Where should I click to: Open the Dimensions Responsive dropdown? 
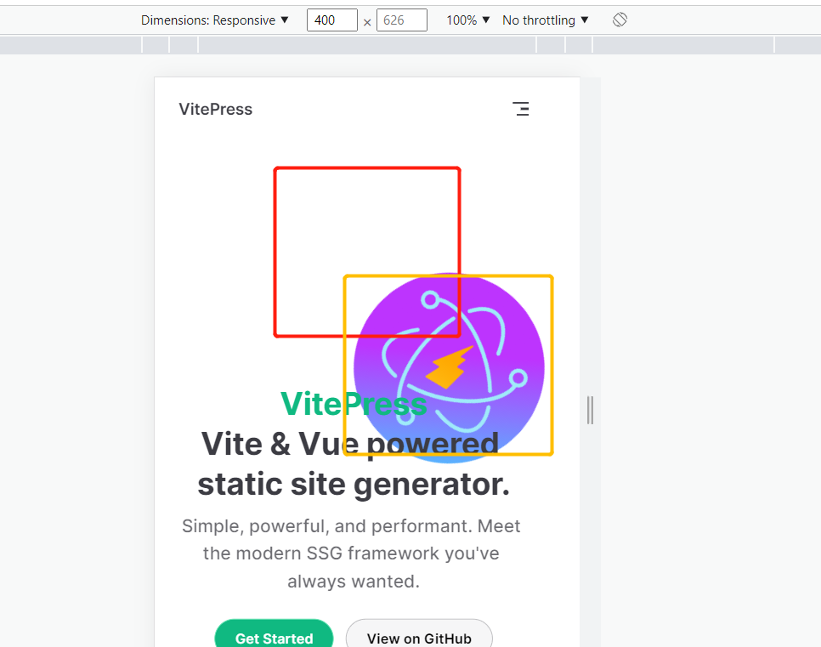(215, 20)
